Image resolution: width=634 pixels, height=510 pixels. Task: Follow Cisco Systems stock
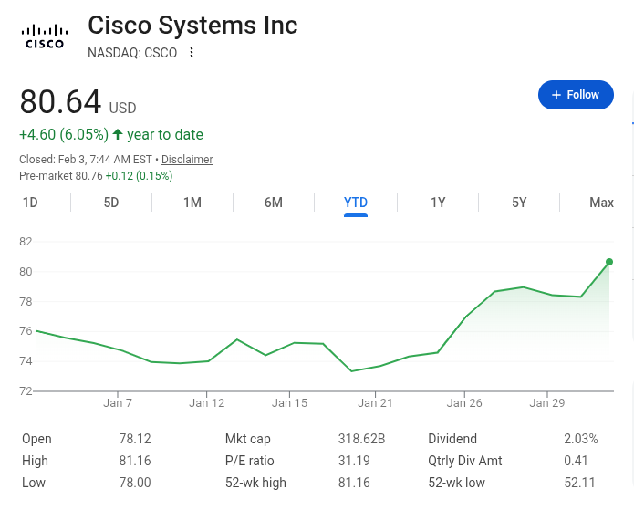coord(576,95)
